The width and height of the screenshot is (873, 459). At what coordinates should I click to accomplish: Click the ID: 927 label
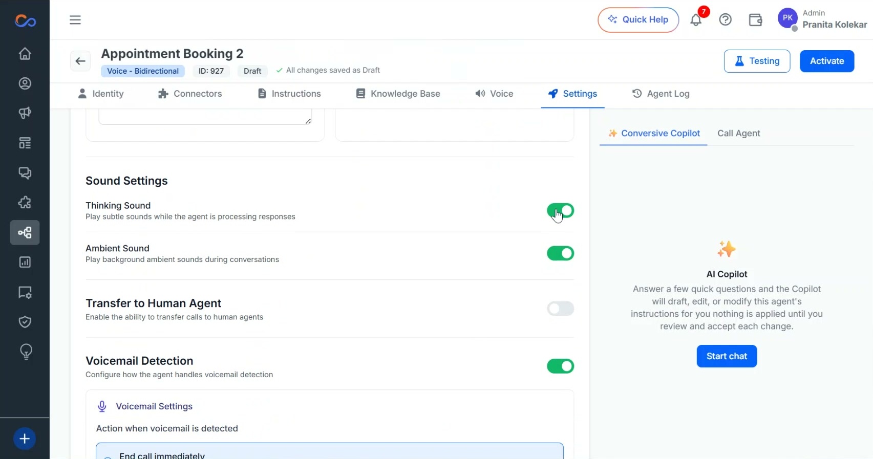pos(211,71)
